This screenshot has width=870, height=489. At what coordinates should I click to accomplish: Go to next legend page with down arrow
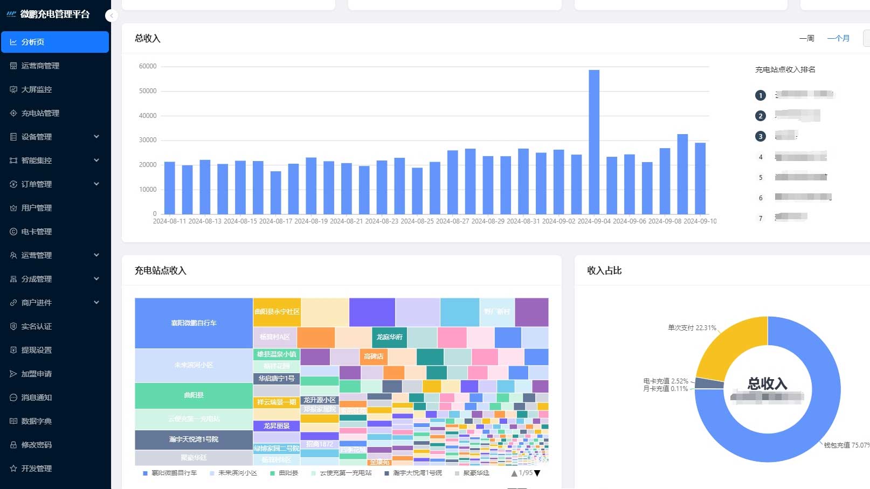(537, 473)
